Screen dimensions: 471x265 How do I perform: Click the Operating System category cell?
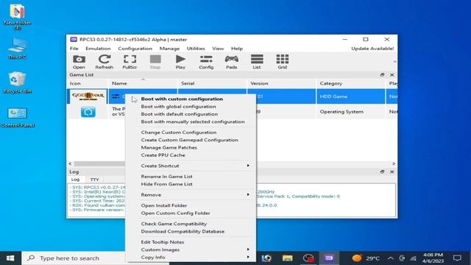pos(350,111)
